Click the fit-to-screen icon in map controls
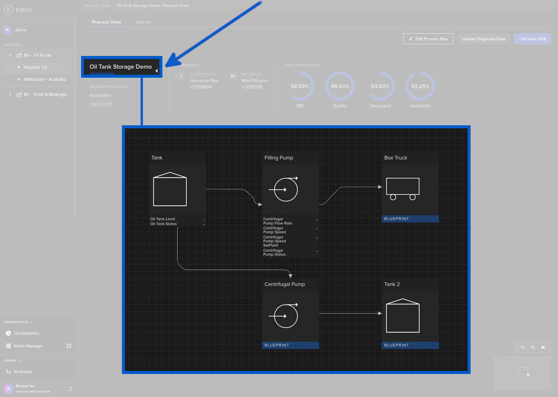 point(543,347)
